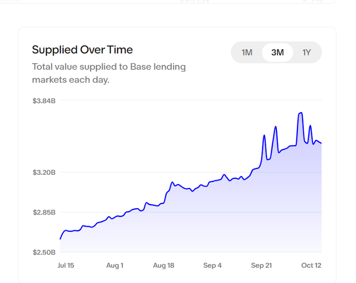Screen dimensions: 356x283
Task: Select the 3M time range
Action: coord(277,52)
